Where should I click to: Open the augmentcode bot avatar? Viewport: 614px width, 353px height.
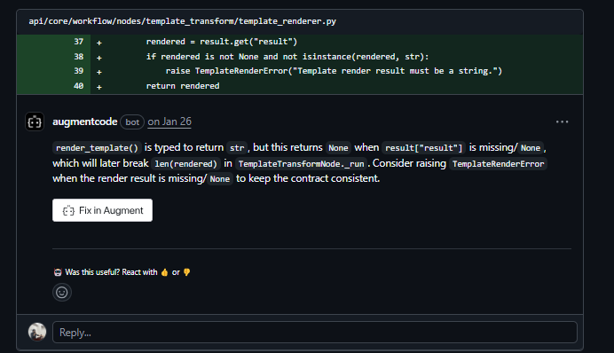click(35, 122)
